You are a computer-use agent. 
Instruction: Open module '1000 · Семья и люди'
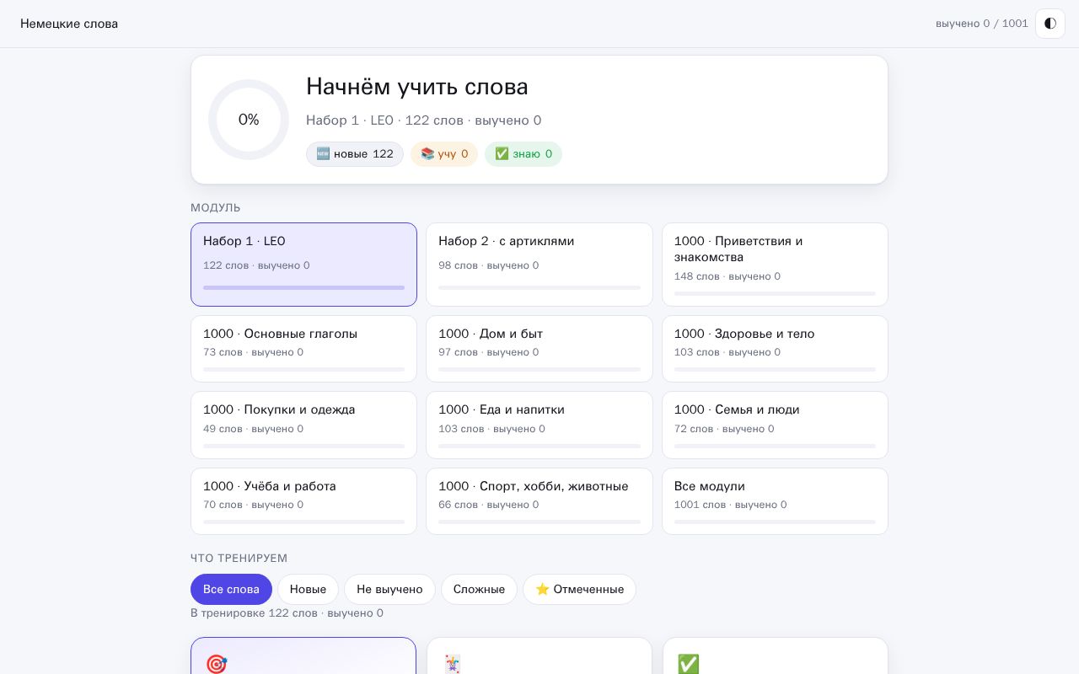[x=775, y=425]
